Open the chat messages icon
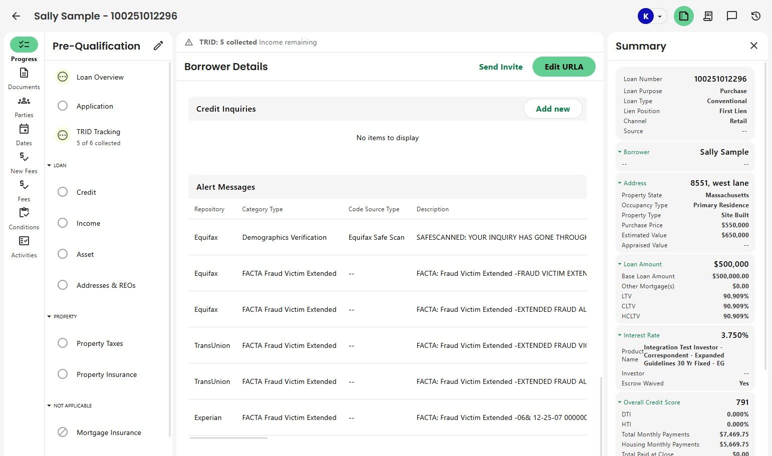Image resolution: width=772 pixels, height=456 pixels. [732, 16]
